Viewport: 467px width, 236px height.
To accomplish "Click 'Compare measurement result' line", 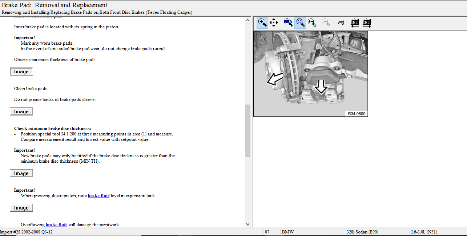I will click(x=85, y=139).
